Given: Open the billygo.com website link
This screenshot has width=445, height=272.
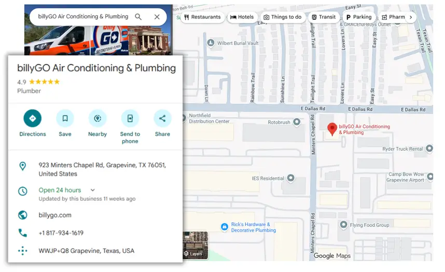Looking at the screenshot, I should [x=55, y=215].
